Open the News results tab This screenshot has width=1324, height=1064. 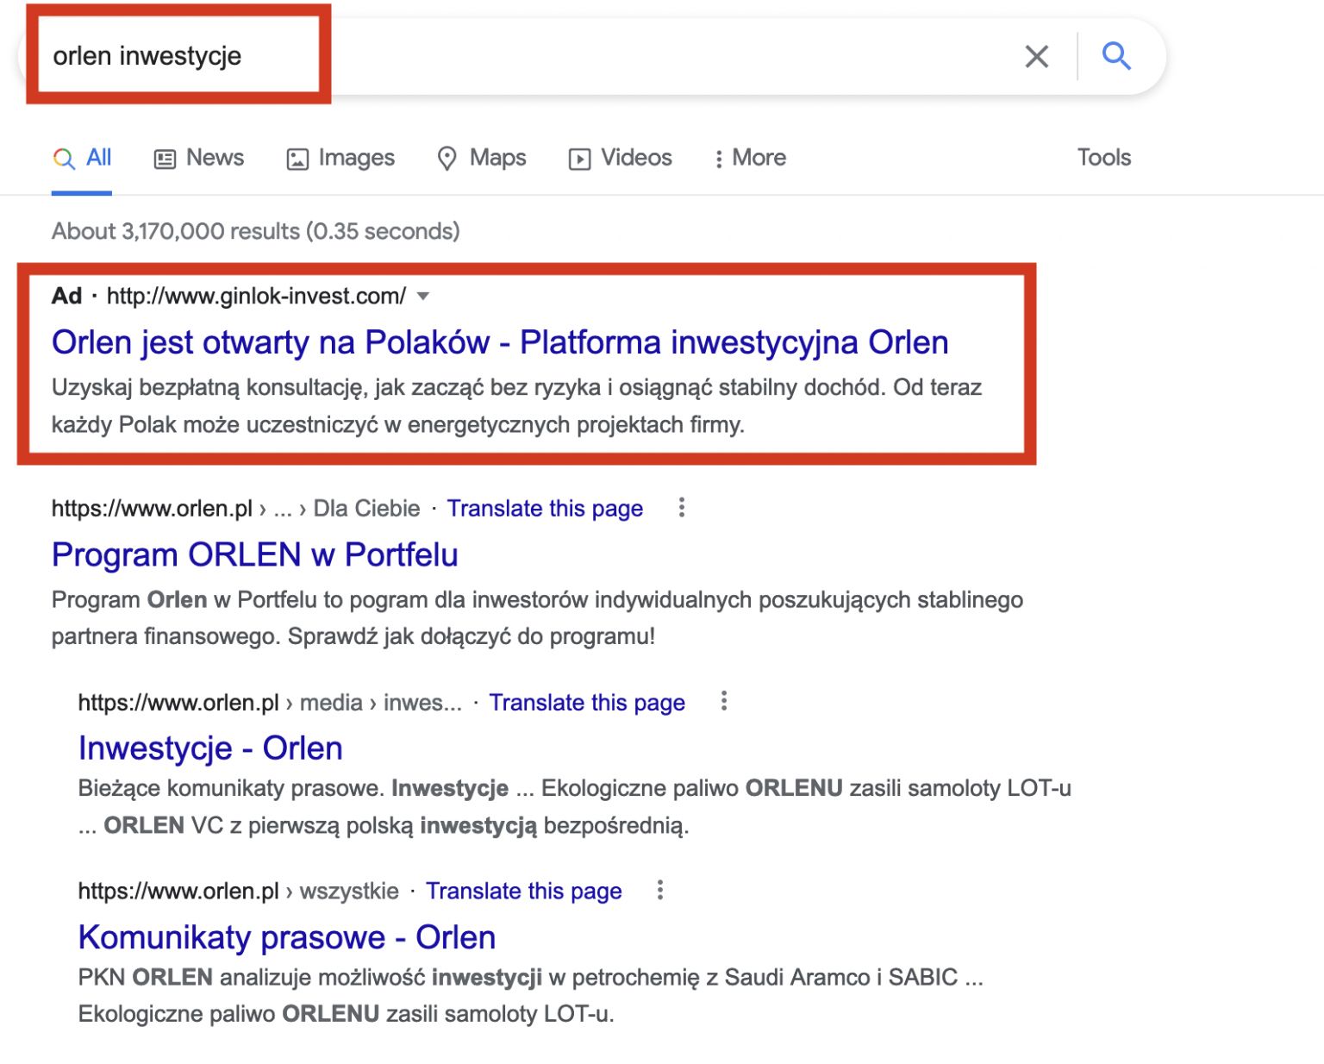click(x=199, y=158)
